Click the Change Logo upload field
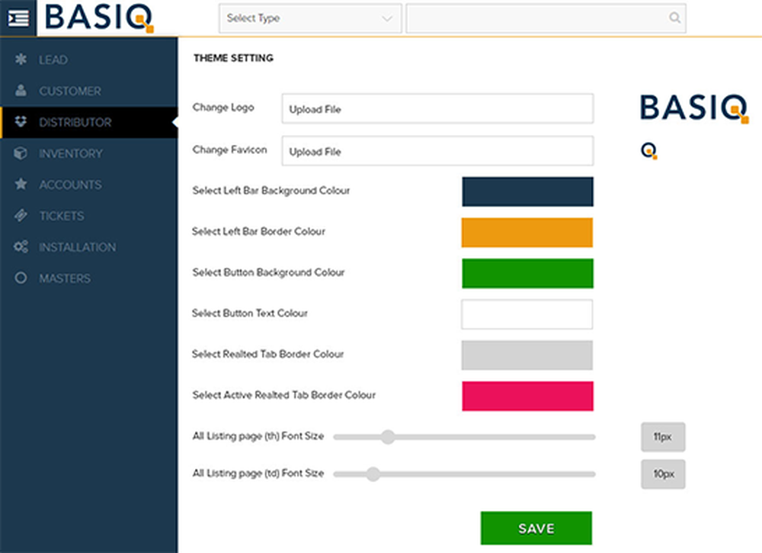Viewport: 762px width, 553px height. pos(437,109)
